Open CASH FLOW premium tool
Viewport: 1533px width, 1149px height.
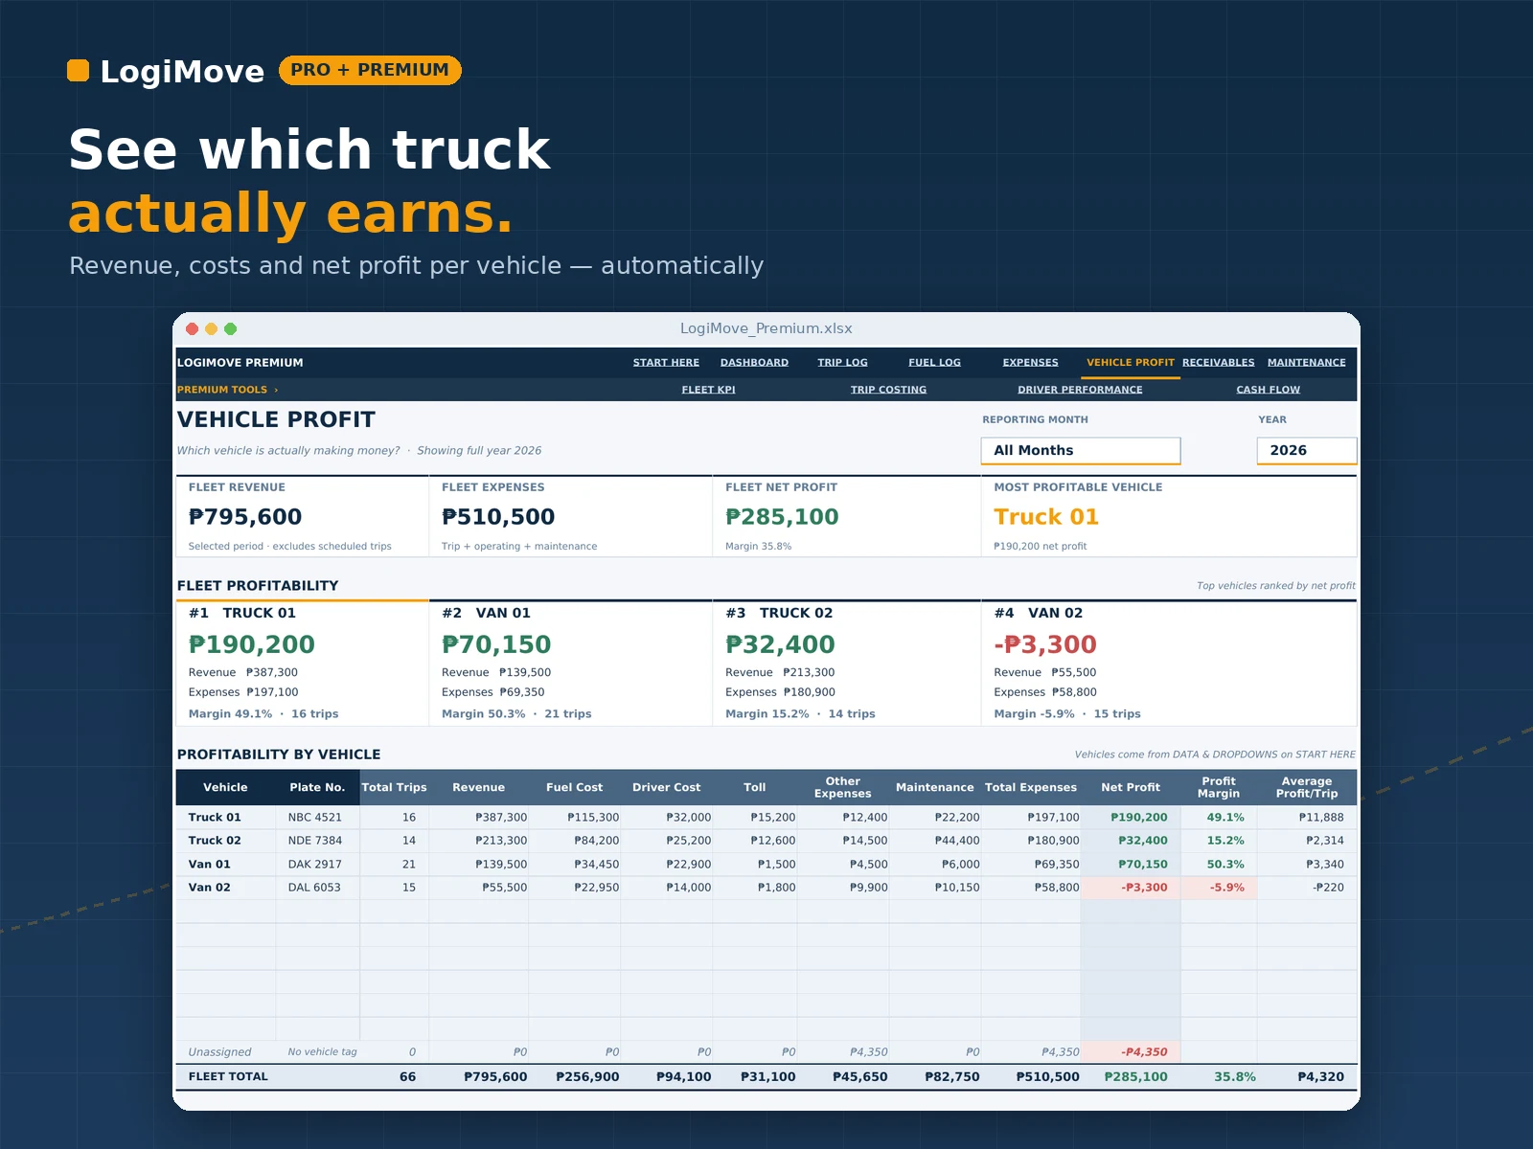pyautogui.click(x=1268, y=390)
